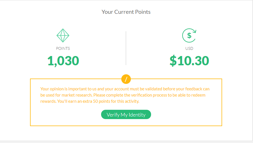The height and width of the screenshot is (143, 253).
Task: Click the word 'redeem' in the notice
Action: coord(198,95)
